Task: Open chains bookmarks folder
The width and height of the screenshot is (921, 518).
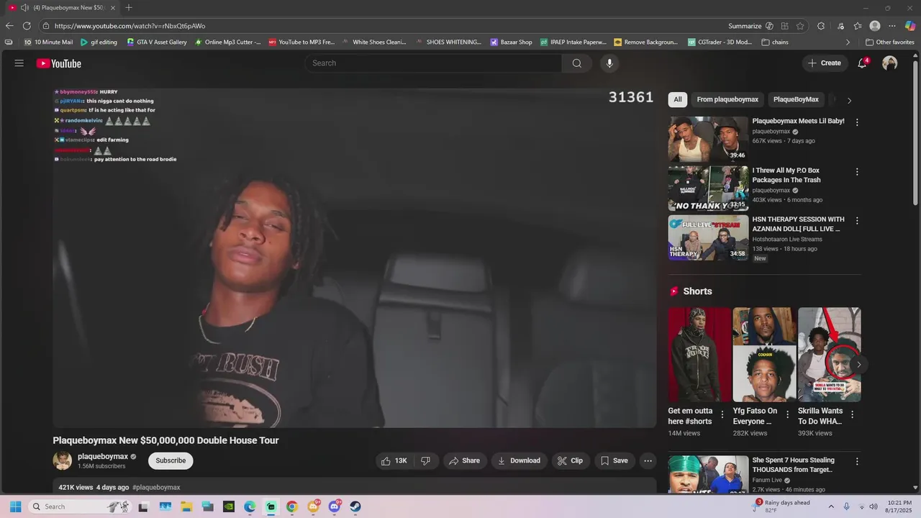Action: [775, 42]
